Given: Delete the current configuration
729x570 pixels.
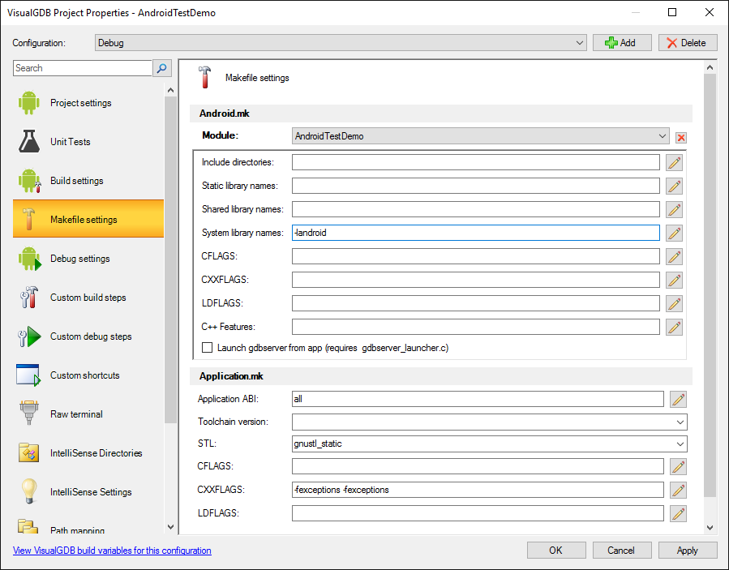Looking at the screenshot, I should tap(688, 43).
